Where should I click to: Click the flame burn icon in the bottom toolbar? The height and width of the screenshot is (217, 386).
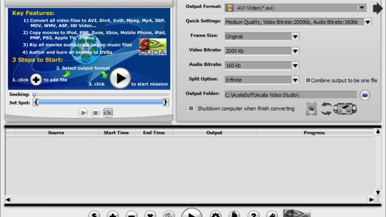(234, 214)
